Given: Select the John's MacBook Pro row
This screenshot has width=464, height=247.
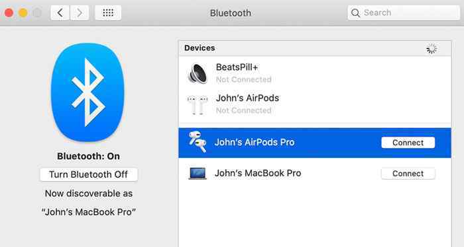Looking at the screenshot, I should pos(315,173).
